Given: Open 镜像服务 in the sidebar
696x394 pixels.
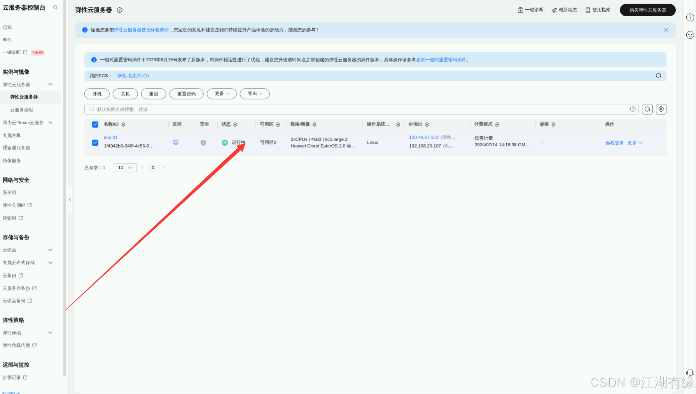Looking at the screenshot, I should click(12, 161).
